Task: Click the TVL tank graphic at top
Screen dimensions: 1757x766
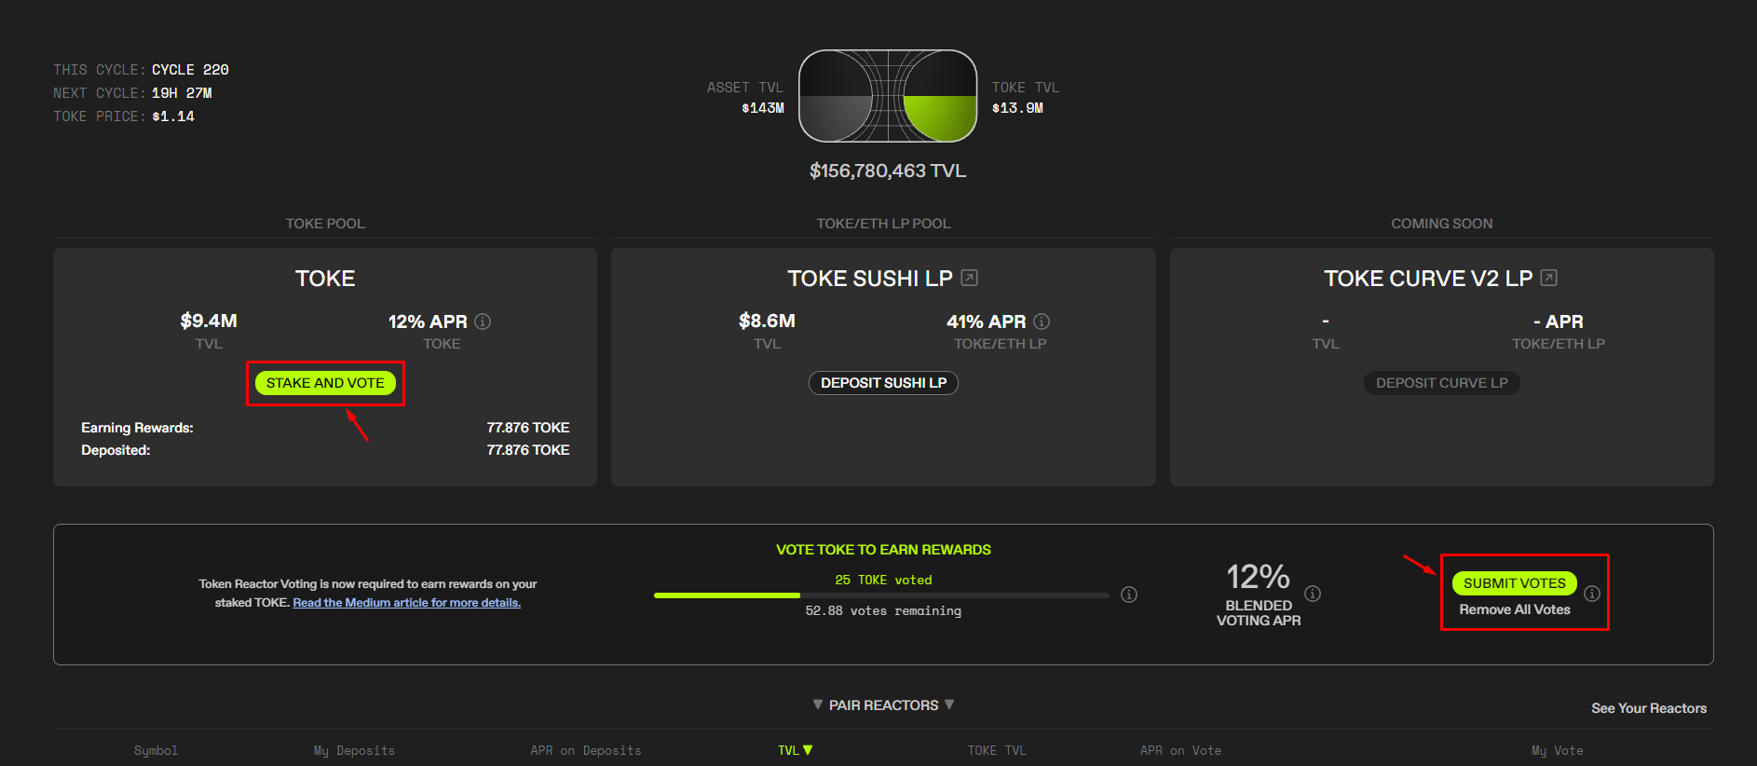Action: point(888,96)
